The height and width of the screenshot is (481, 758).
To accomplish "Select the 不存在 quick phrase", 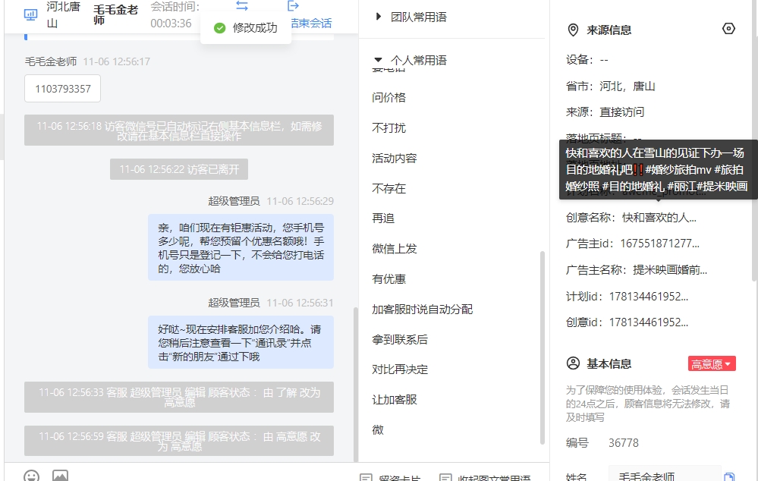I will [389, 189].
